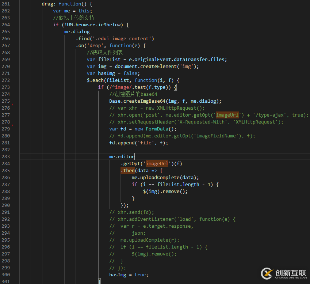Place cursor at me.editor on line 283
The image size is (310, 284).
click(122, 157)
